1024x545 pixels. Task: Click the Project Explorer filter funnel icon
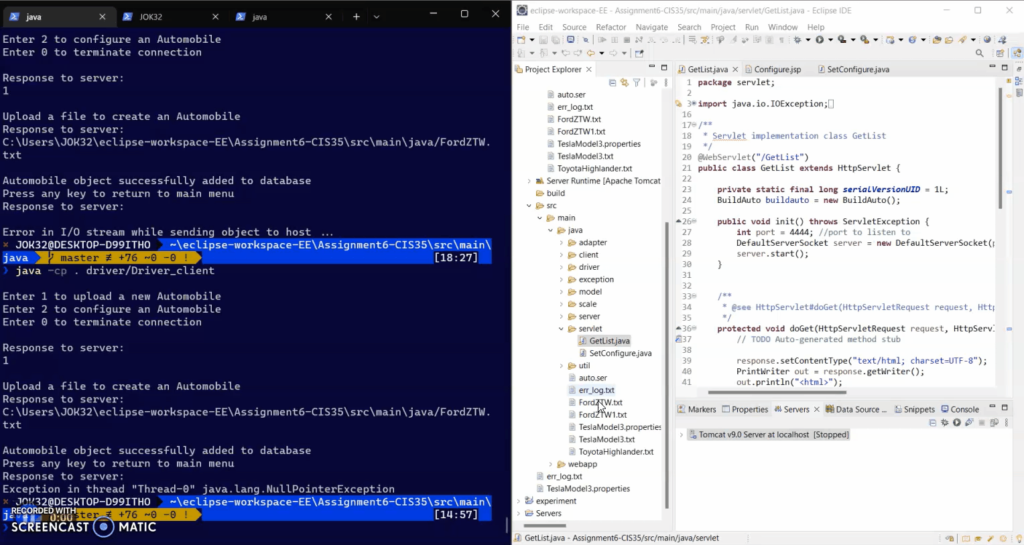point(637,82)
